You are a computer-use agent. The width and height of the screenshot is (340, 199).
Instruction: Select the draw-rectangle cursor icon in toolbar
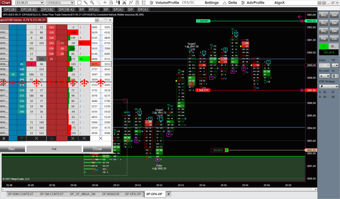(x=79, y=3)
